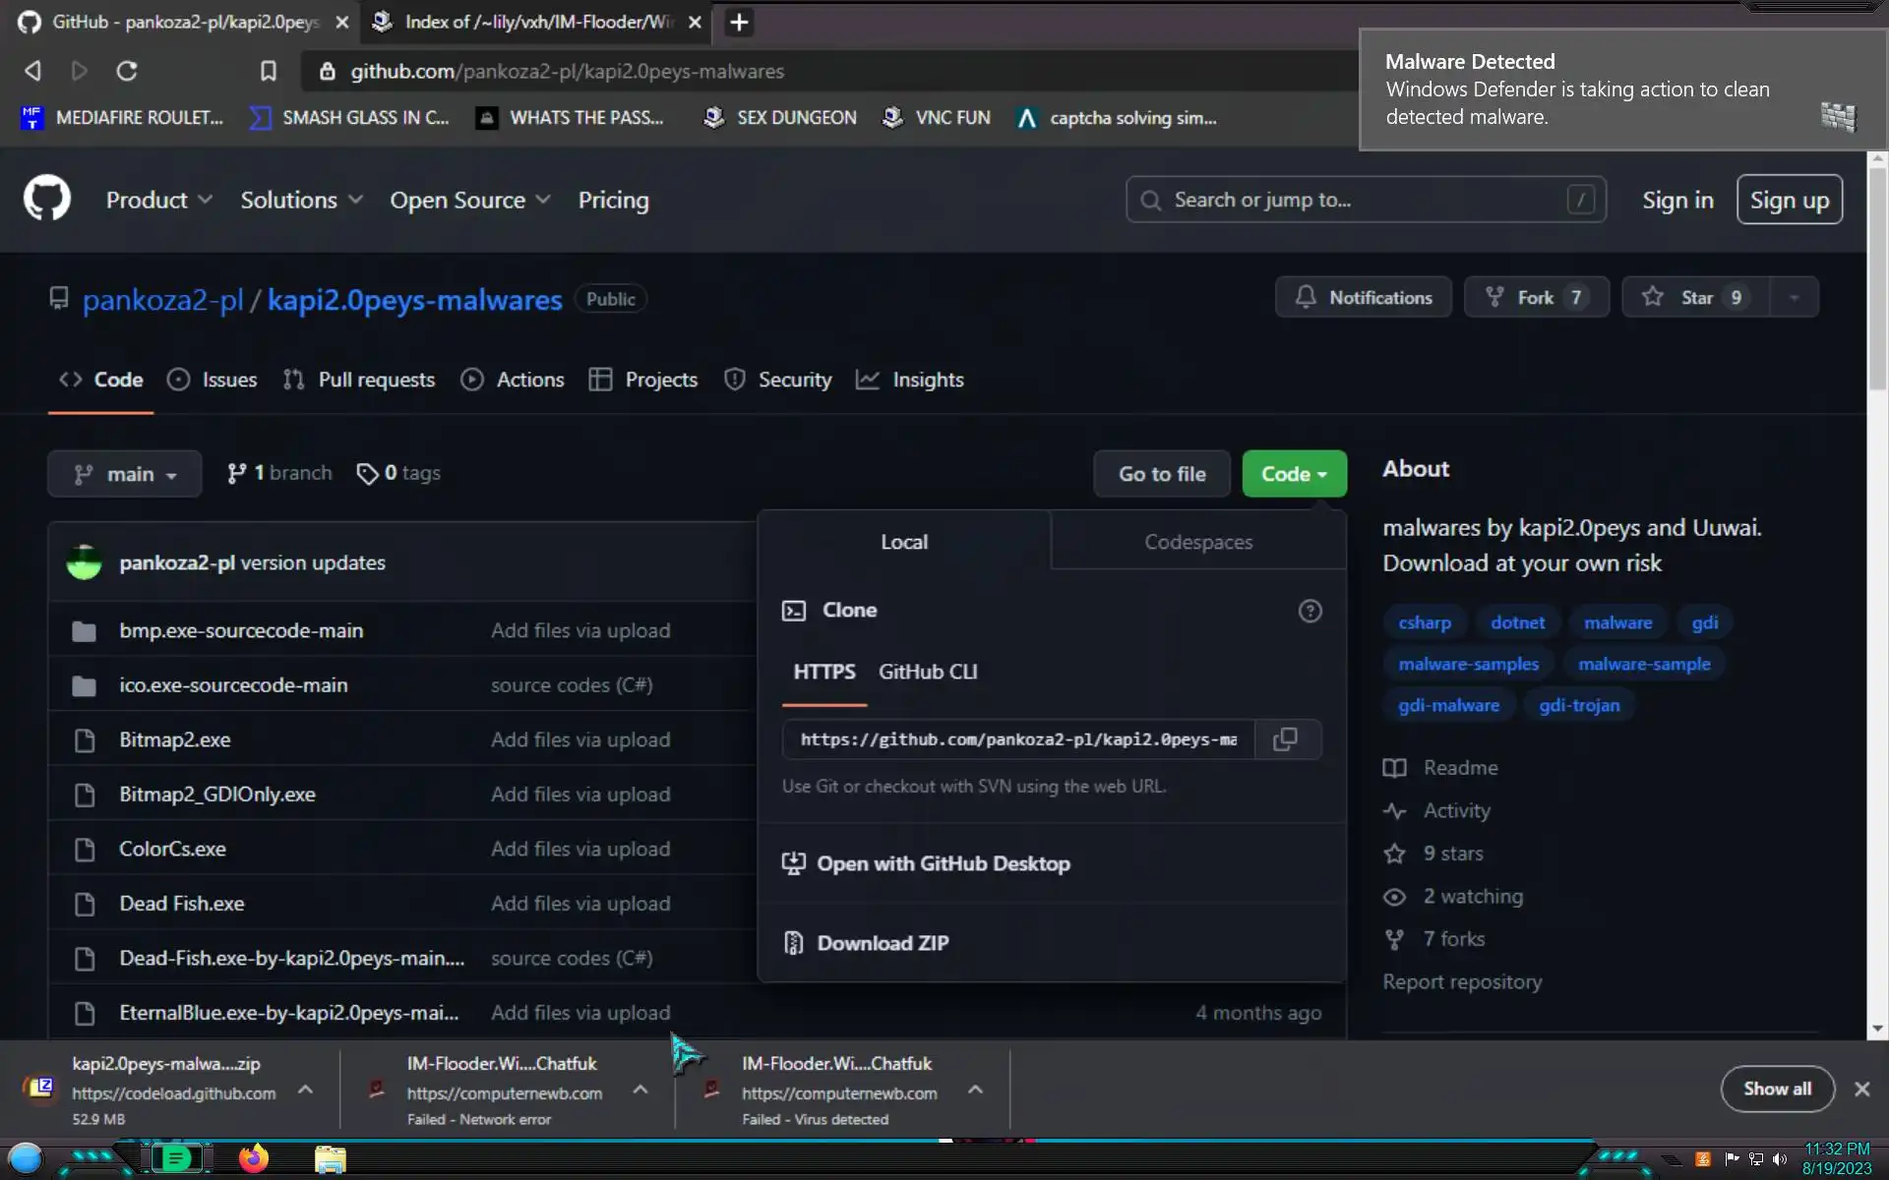Image resolution: width=1889 pixels, height=1180 pixels.
Task: Expand options for kapi2.0peys zip download
Action: point(305,1090)
